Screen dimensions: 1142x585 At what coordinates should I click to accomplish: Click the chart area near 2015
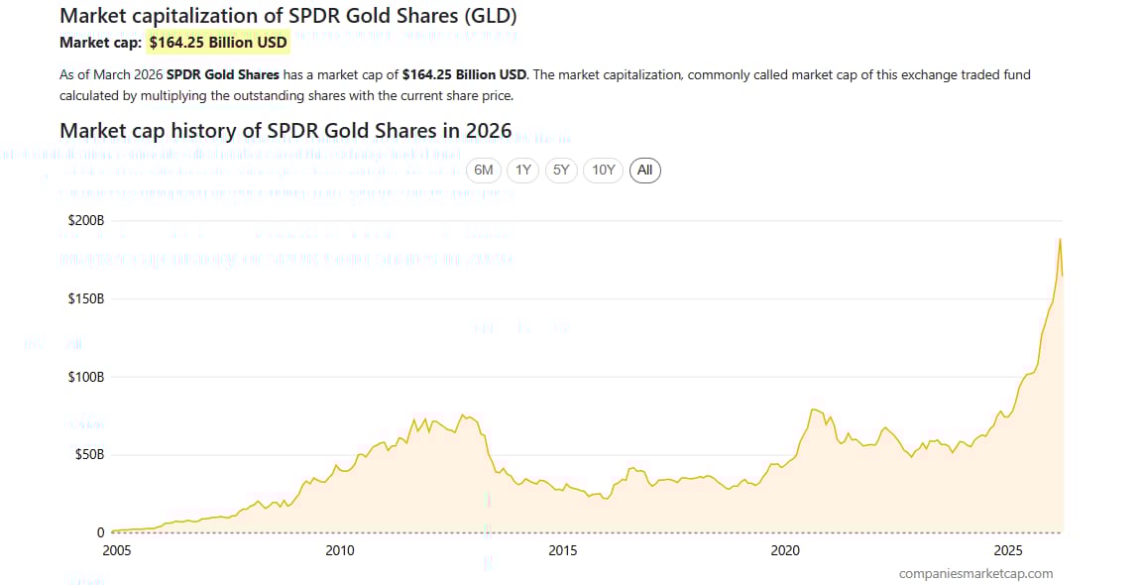tap(563, 486)
